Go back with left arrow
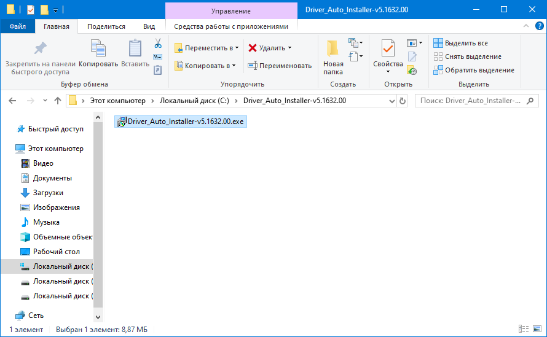This screenshot has height=337, width=547. pos(12,101)
